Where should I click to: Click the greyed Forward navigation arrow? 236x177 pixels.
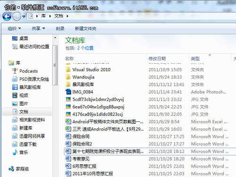tap(17, 16)
